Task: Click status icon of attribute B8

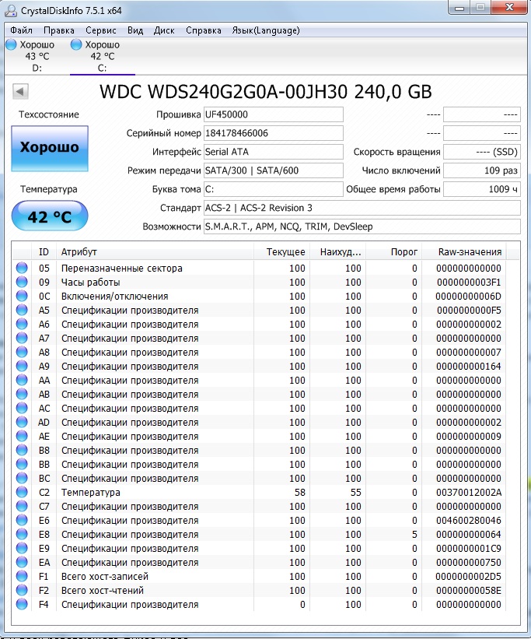Action: point(22,450)
